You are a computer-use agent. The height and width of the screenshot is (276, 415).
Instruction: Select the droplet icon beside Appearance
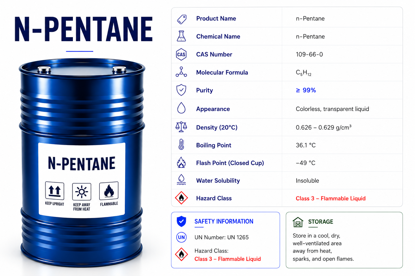pyautogui.click(x=181, y=108)
